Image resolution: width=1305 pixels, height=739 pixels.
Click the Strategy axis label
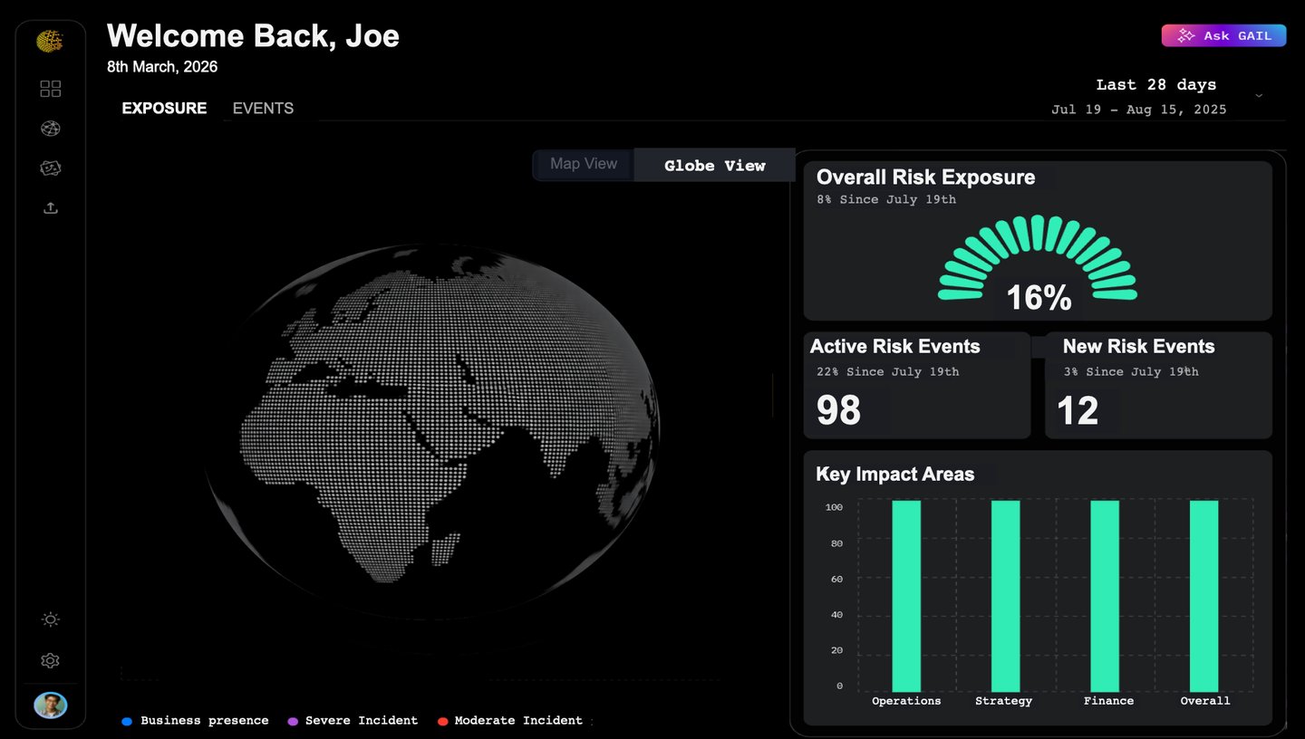coord(1004,701)
